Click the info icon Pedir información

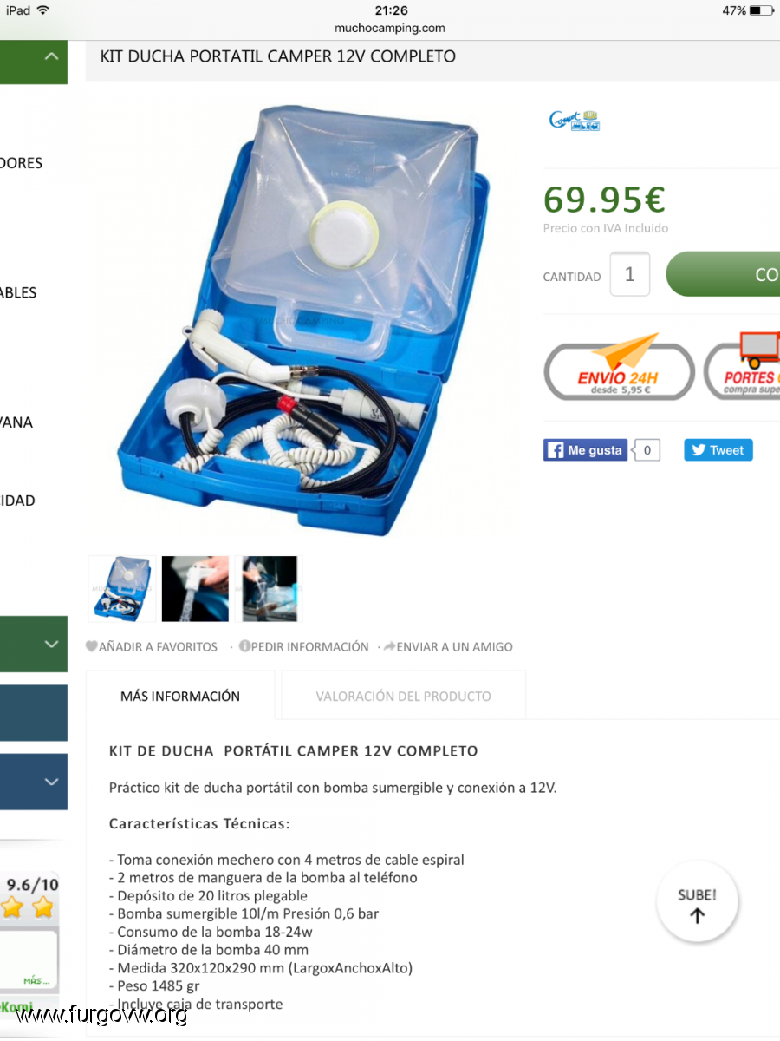(x=244, y=646)
